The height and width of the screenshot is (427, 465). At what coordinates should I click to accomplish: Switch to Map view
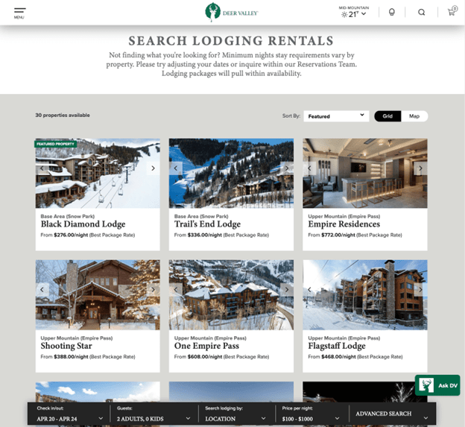tap(414, 116)
